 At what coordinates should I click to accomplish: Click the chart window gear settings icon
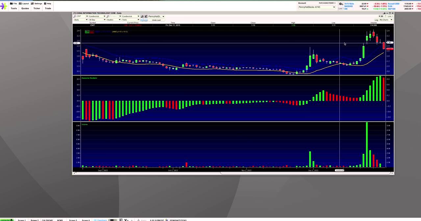[384, 13]
